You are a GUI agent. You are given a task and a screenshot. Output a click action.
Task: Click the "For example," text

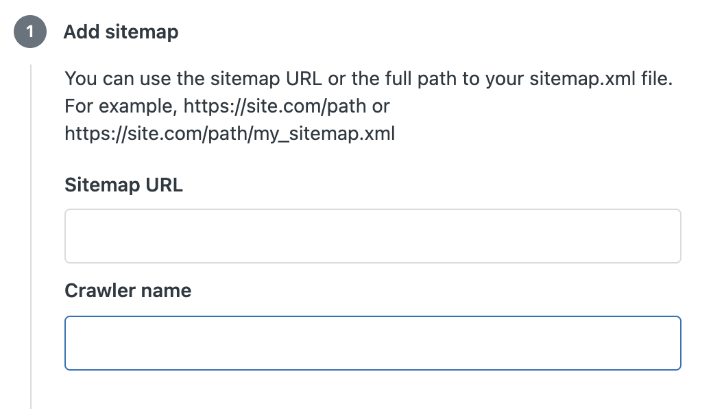(x=121, y=107)
